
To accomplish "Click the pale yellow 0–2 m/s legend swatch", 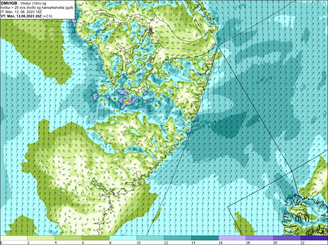I will coord(13,238).
